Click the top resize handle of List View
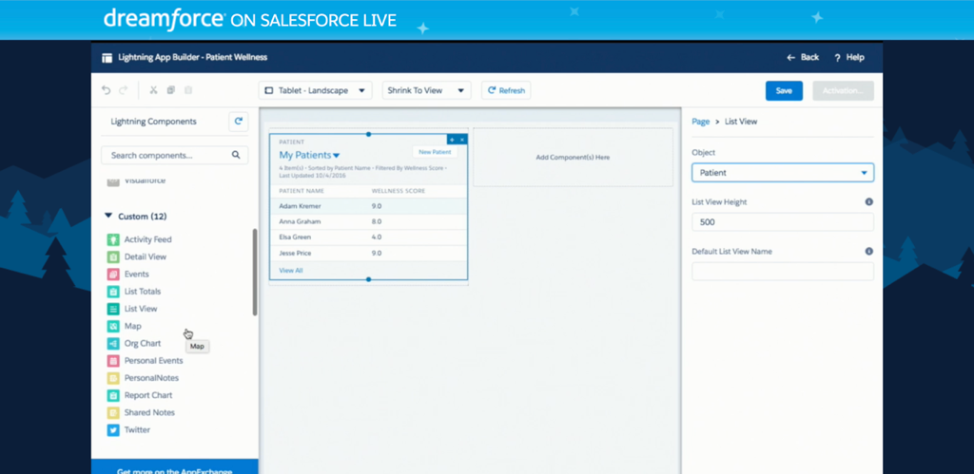The height and width of the screenshot is (474, 974). [x=368, y=134]
